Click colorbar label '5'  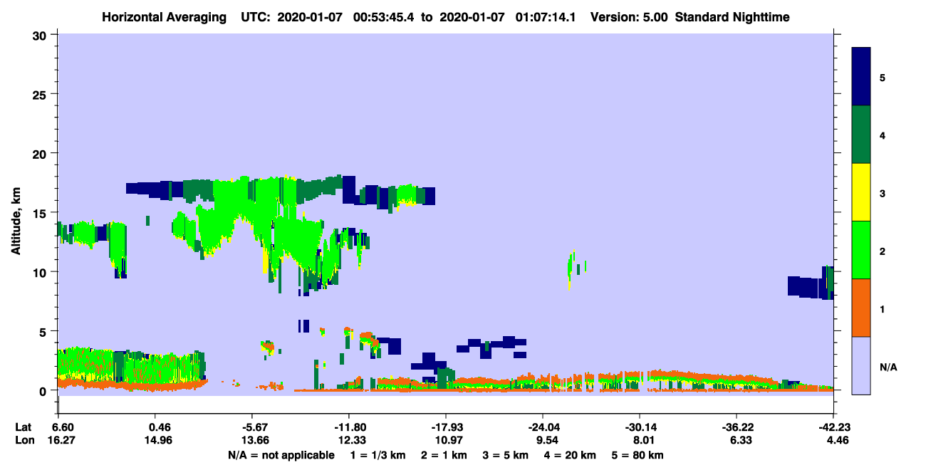coord(883,77)
